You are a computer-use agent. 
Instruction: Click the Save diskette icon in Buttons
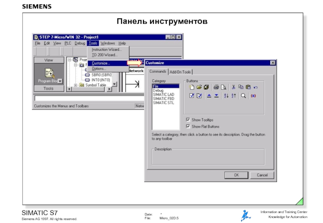click(x=206, y=87)
